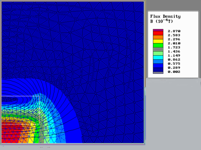201x150 pixels.
Task: Click the 2.870 maximum legend value
Action: point(174,31)
